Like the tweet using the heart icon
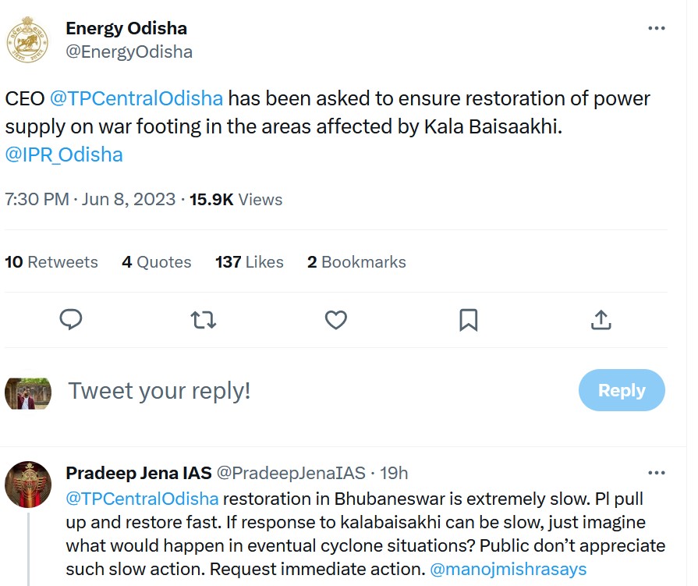698x586 pixels. coord(336,320)
